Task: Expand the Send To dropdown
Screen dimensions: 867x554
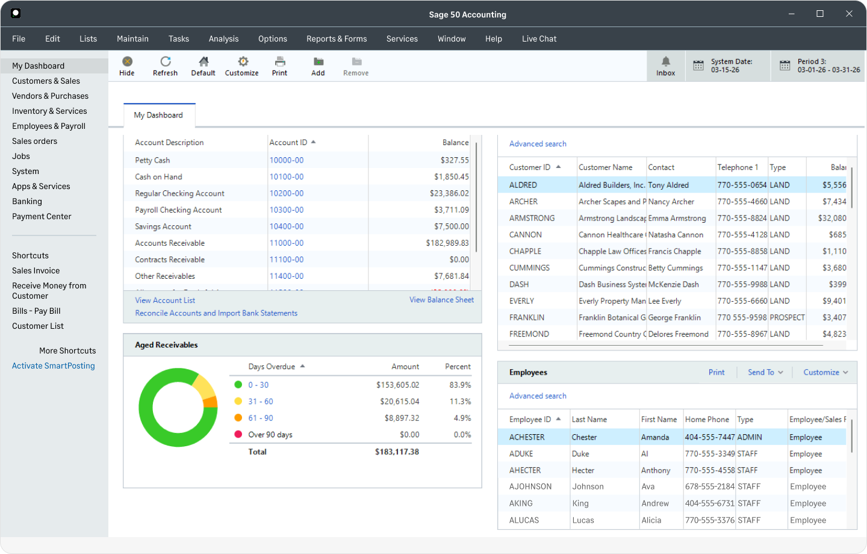Action: coord(765,372)
